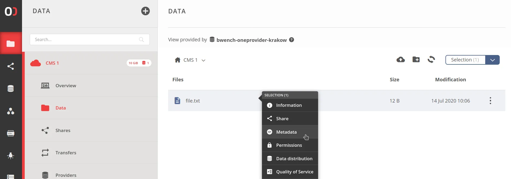Select Permissions in the context menu
Screen dimensions: 511x179
click(x=289, y=145)
